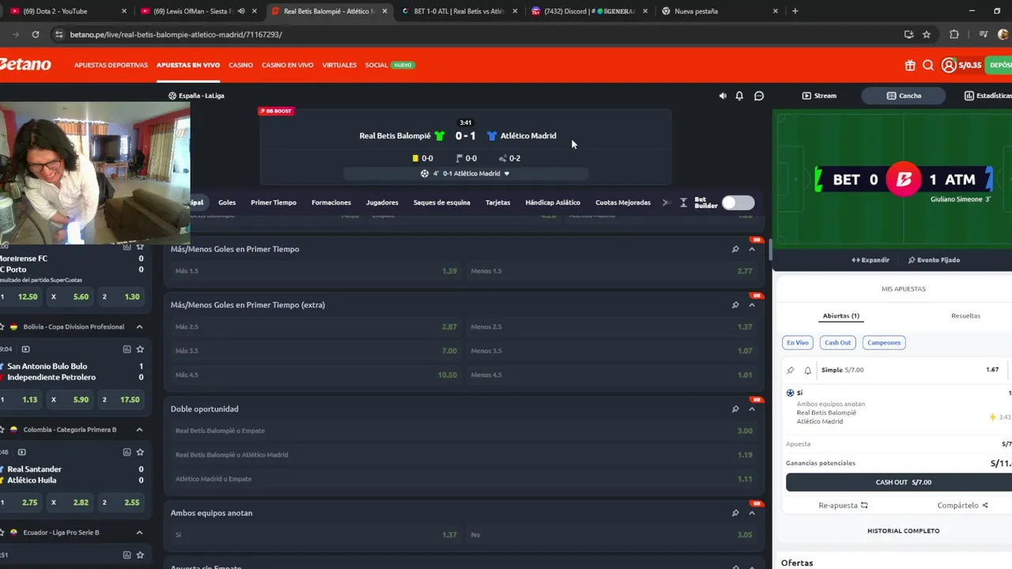The width and height of the screenshot is (1012, 569).
Task: Pin the Doble oportunidad market
Action: [x=735, y=409]
